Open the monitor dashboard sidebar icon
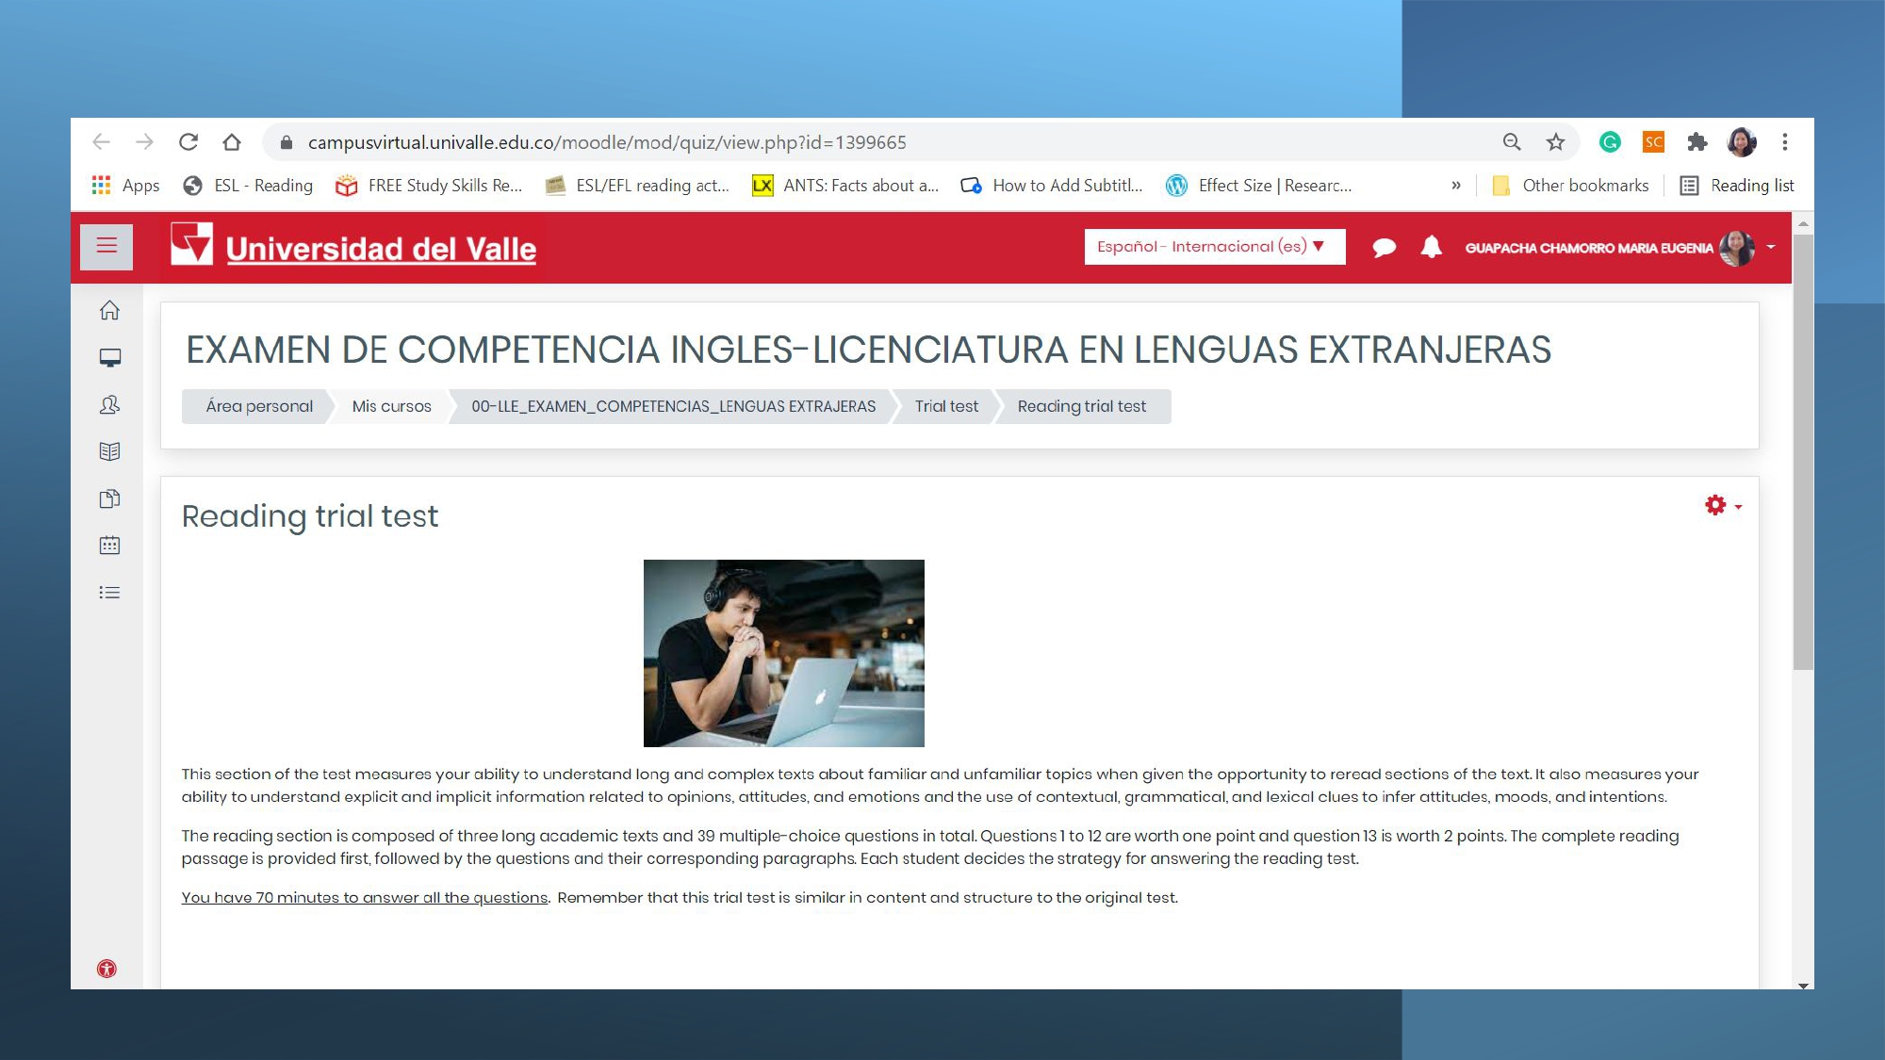Screen dimensions: 1885x1060 (109, 358)
